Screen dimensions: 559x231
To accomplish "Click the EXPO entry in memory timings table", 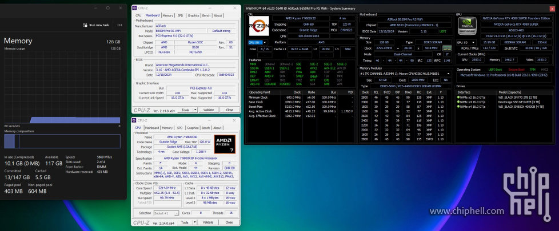I will tap(429, 139).
